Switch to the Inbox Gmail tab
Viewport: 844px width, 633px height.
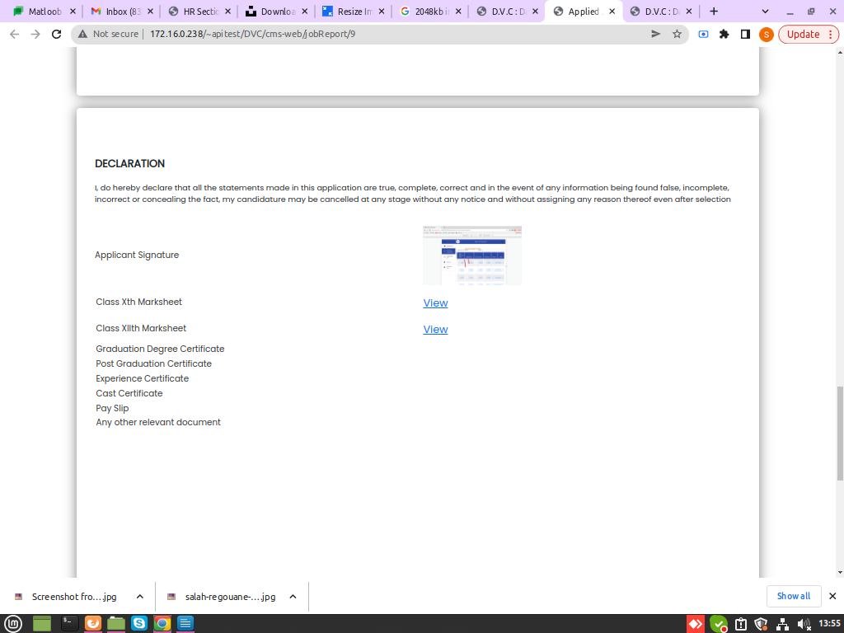(121, 12)
